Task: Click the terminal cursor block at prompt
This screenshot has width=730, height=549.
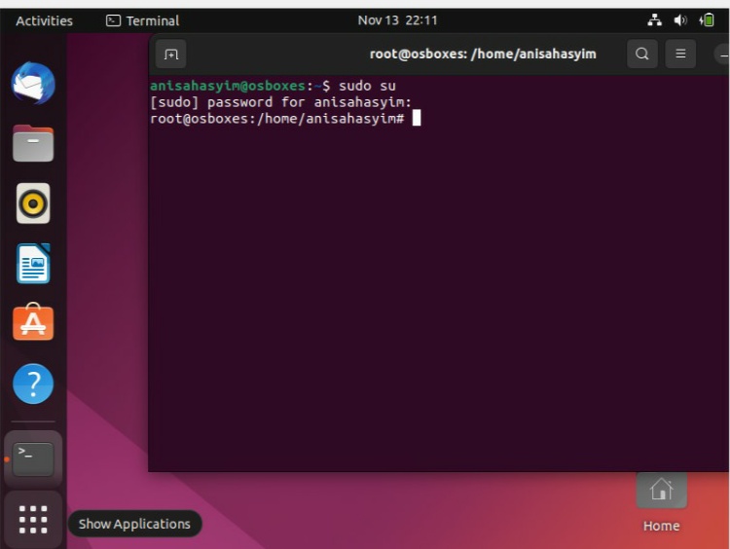Action: point(417,119)
